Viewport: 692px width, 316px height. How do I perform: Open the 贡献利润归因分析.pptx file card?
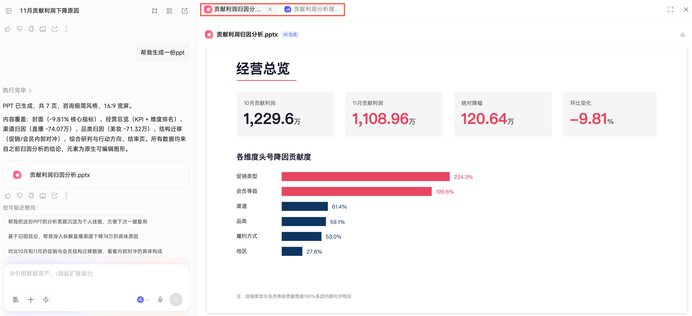point(96,175)
